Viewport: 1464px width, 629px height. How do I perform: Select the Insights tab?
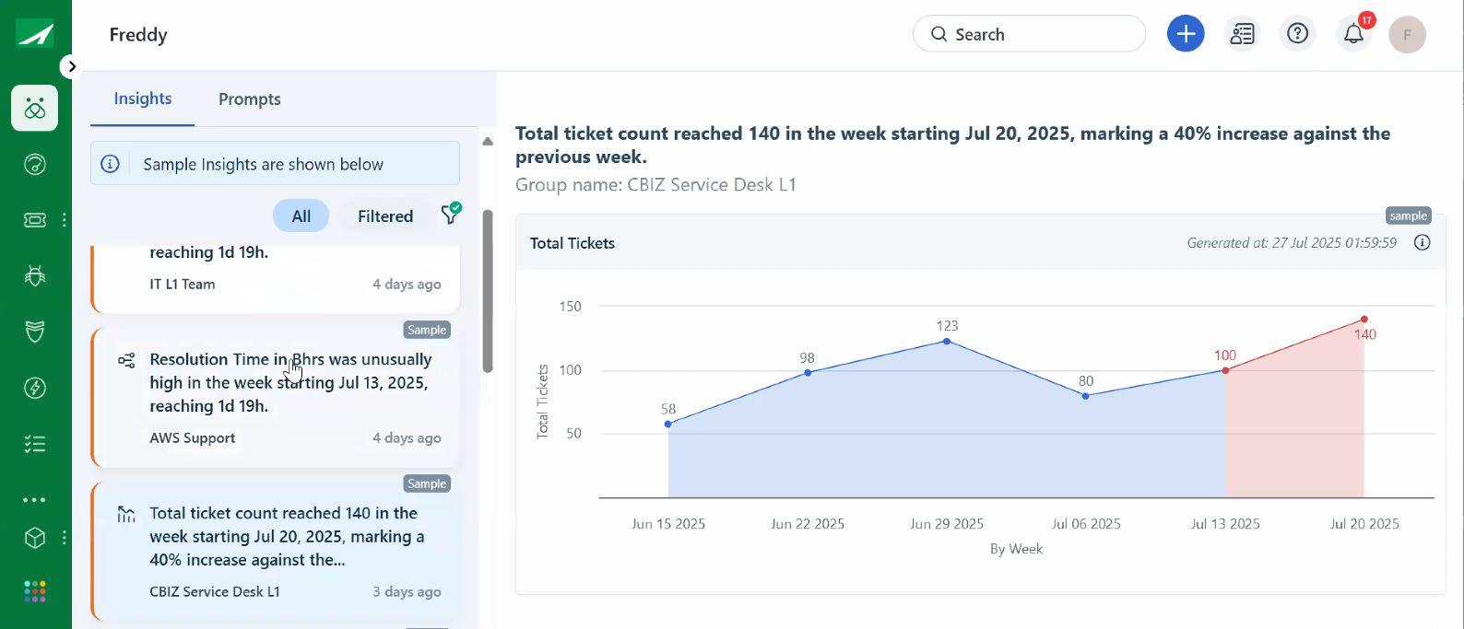pos(142,99)
